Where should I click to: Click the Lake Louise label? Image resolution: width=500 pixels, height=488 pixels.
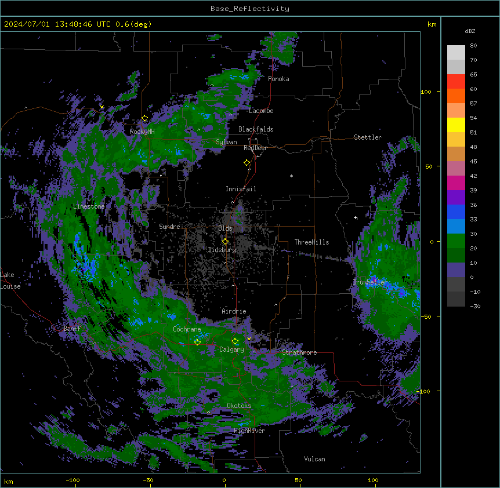(x=10, y=281)
